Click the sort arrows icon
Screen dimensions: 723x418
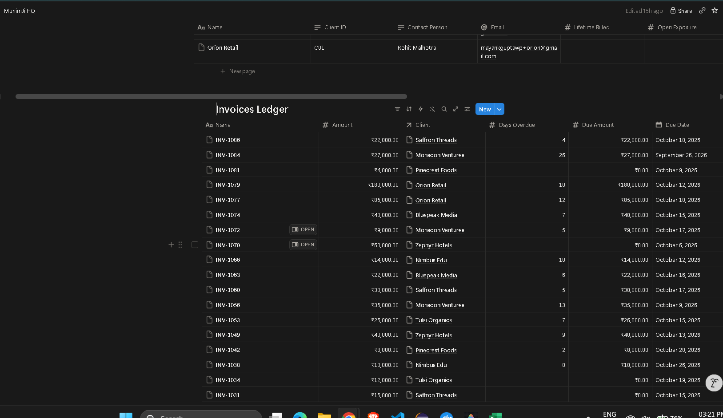tap(409, 109)
